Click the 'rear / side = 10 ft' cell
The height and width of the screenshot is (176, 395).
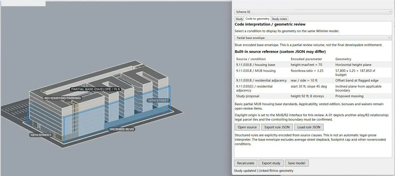coord(304,81)
